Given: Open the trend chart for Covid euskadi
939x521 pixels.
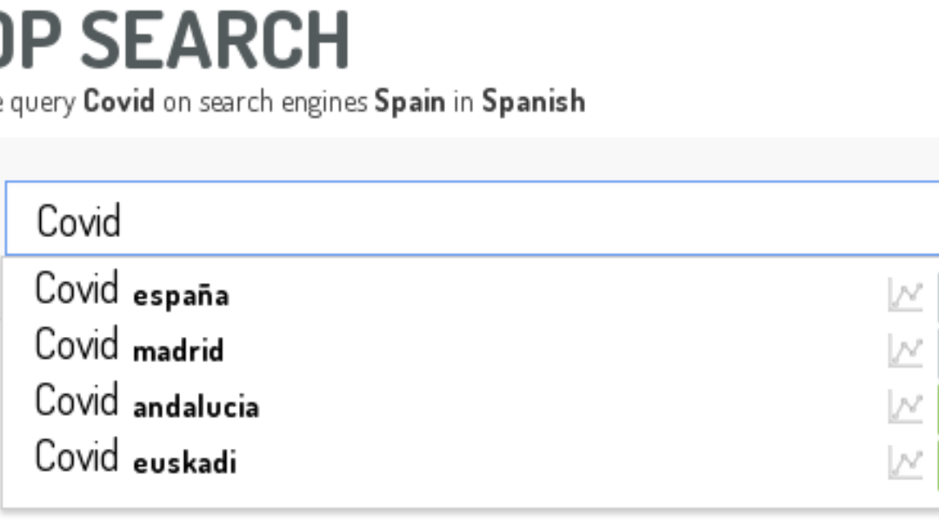Looking at the screenshot, I should pos(906,461).
